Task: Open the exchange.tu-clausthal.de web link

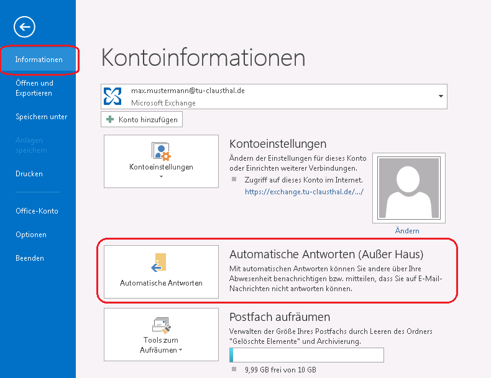Action: (304, 192)
